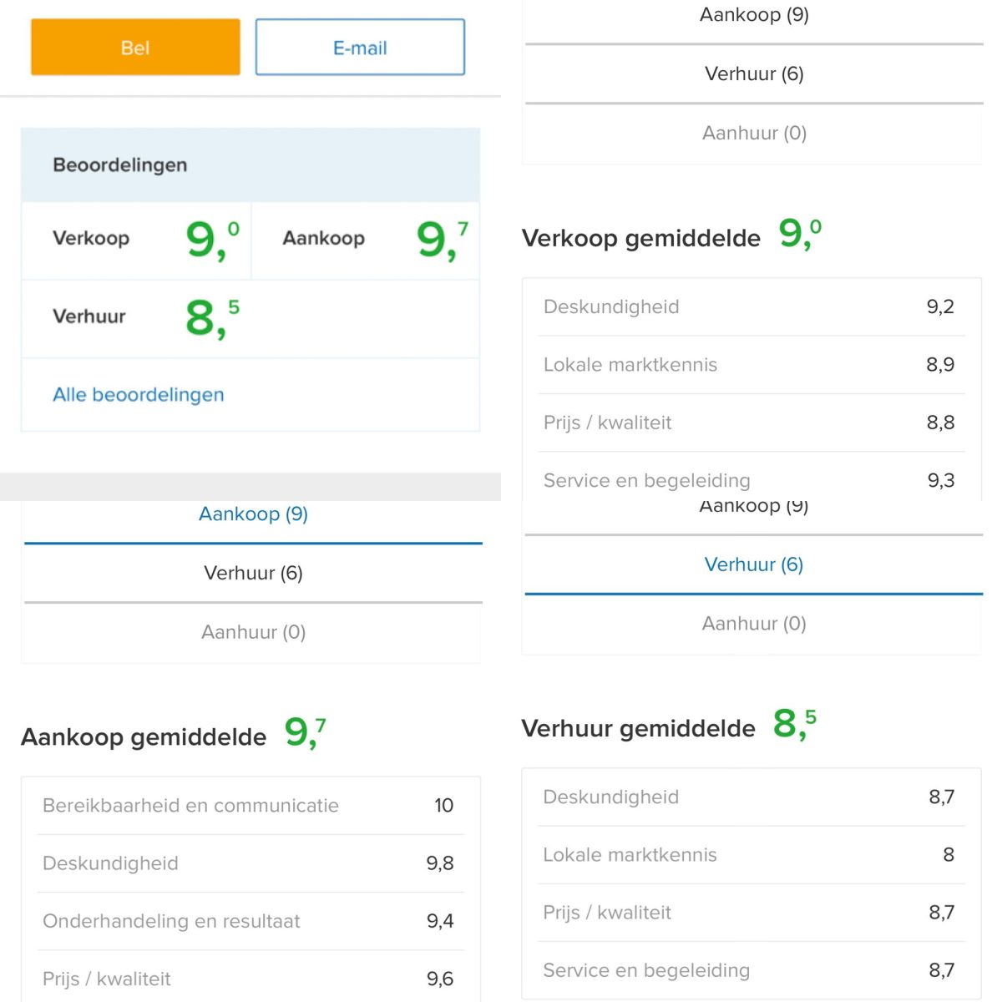Viewport: 1002px width, 1002px height.
Task: Select Deskundigheid row with score 9,8
Action: [250, 863]
